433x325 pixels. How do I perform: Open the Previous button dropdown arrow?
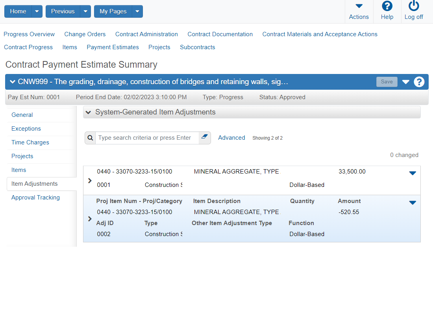[85, 11]
